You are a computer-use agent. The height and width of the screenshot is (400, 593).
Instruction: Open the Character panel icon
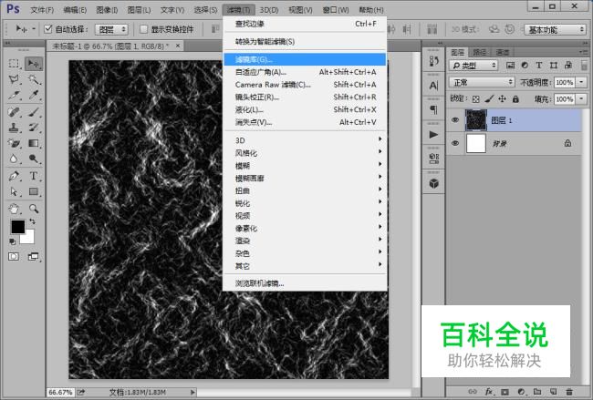pos(433,86)
